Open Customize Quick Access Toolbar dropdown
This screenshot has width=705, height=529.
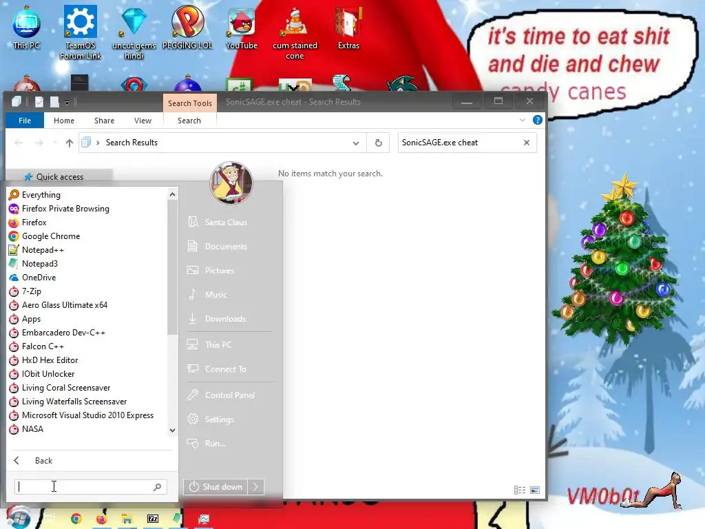67,103
